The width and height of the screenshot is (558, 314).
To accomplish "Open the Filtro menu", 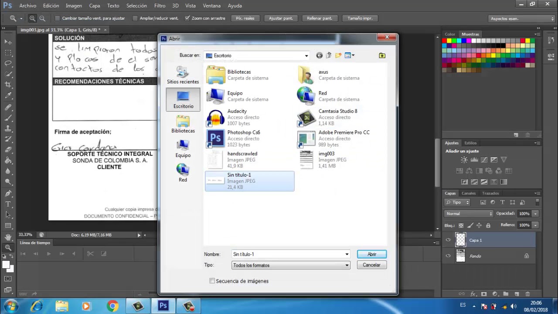I will (x=160, y=6).
